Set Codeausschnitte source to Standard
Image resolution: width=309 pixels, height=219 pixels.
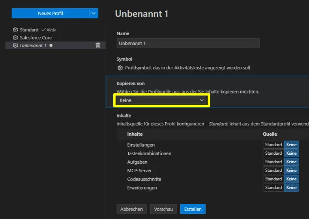273,179
